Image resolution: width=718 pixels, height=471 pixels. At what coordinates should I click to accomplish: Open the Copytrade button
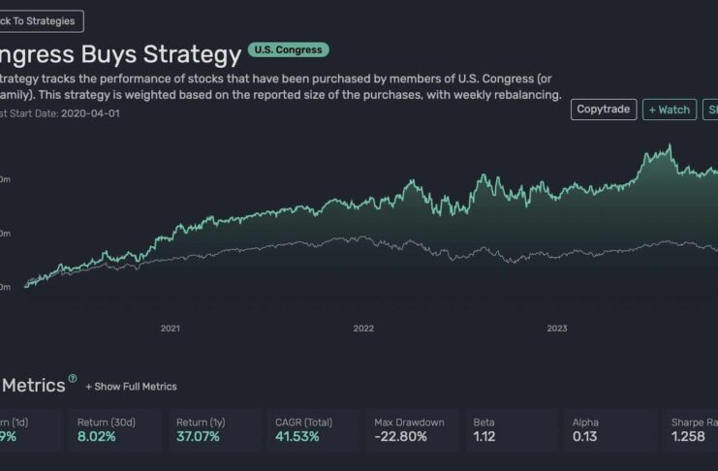coord(603,110)
